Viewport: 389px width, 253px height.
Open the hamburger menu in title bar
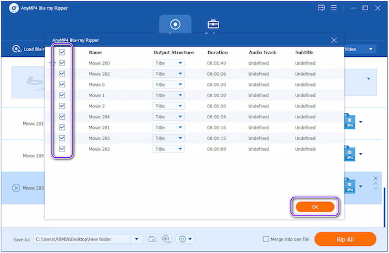point(334,8)
